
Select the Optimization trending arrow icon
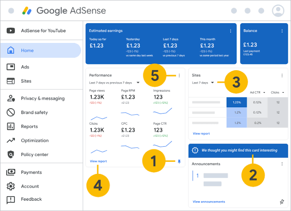[11, 140]
